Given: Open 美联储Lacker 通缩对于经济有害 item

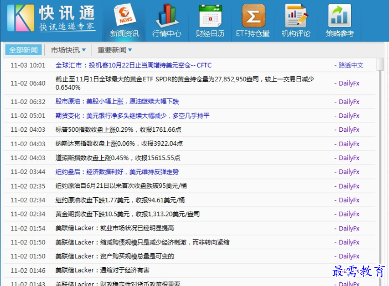Looking at the screenshot, I should 102,270.
